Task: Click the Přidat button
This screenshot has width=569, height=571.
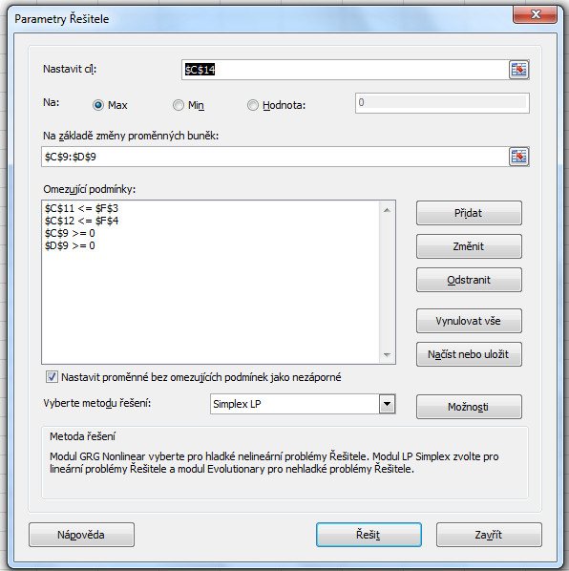Action: click(469, 213)
